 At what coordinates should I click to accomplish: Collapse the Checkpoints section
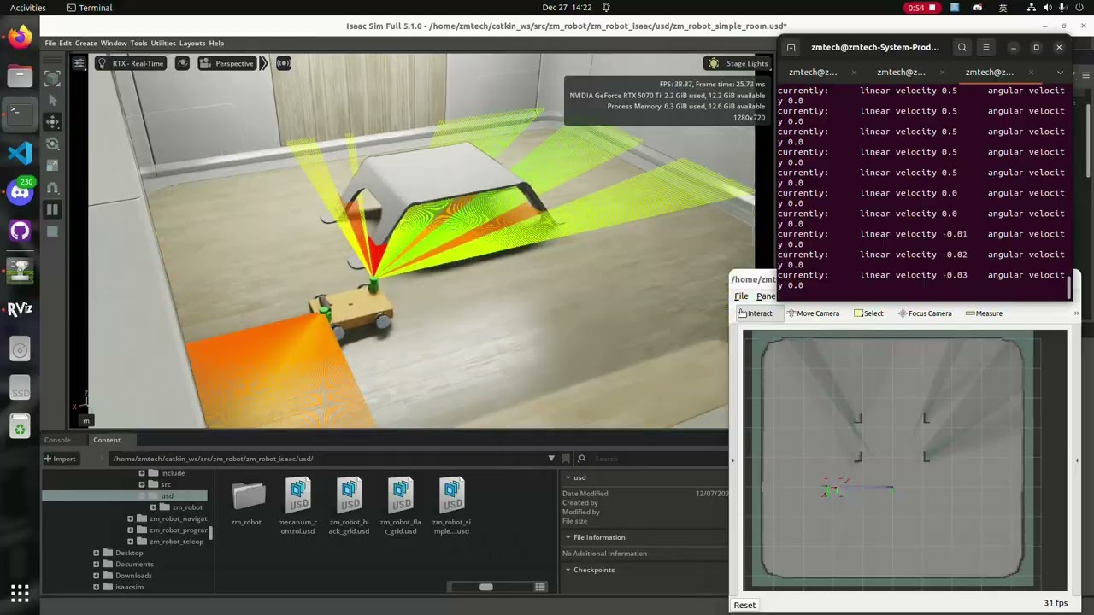(x=568, y=570)
